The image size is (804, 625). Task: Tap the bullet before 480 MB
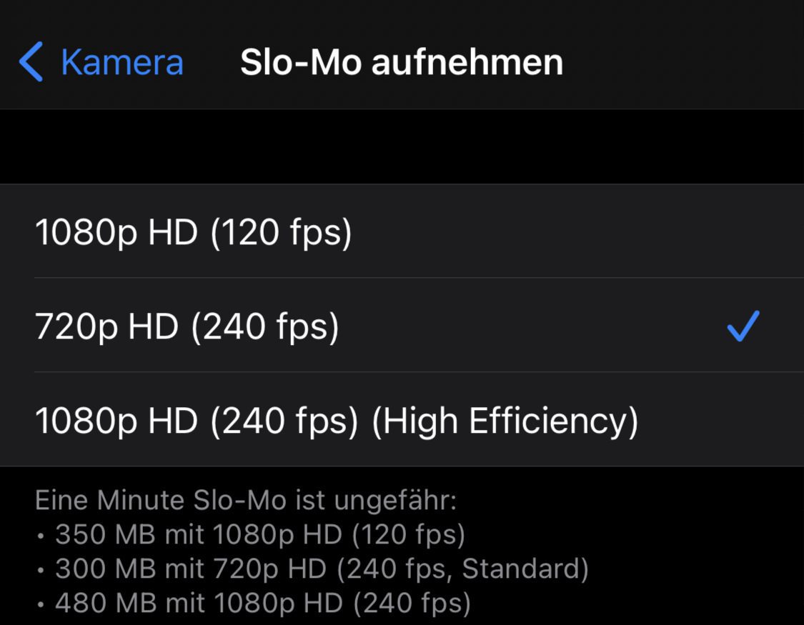tap(41, 604)
